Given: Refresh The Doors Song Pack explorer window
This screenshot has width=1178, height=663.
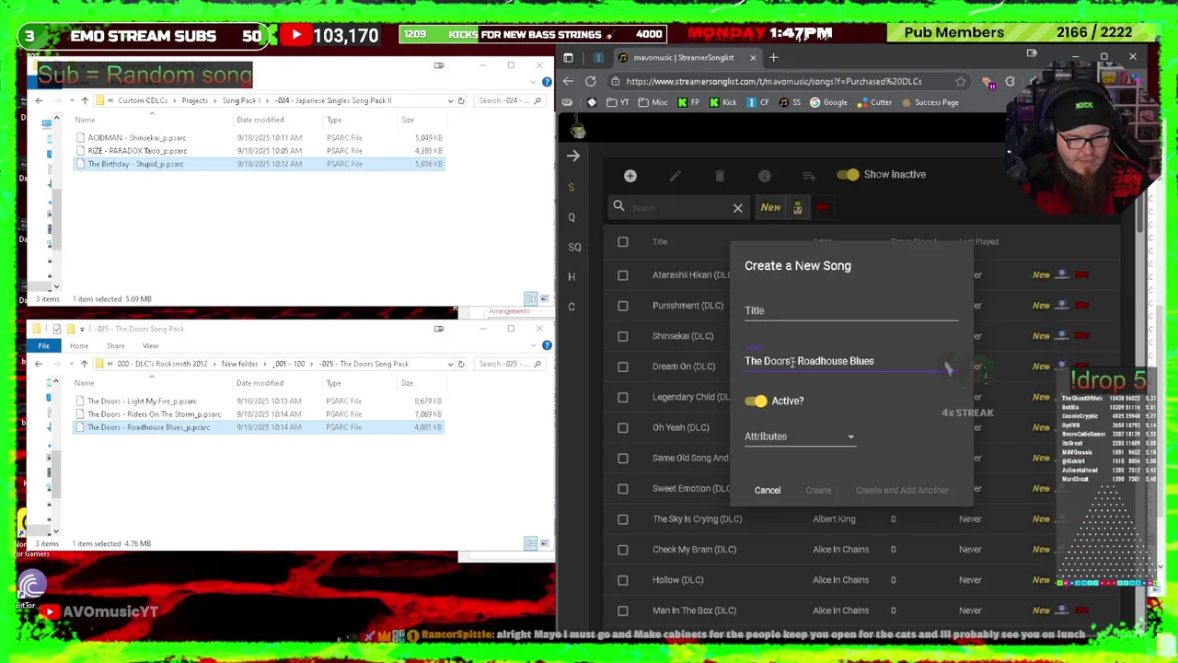Looking at the screenshot, I should point(461,364).
